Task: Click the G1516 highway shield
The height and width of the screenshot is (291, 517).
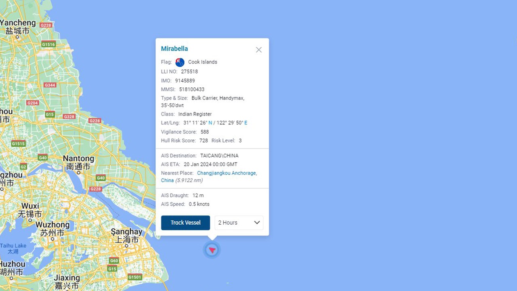Action: tap(48, 44)
